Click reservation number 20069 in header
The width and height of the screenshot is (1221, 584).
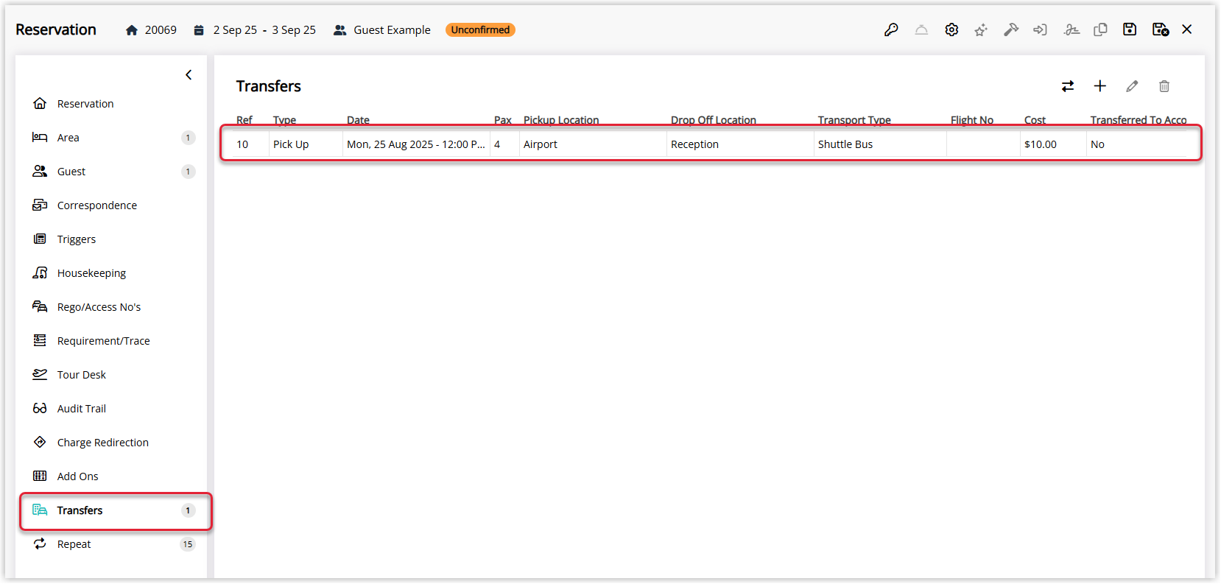point(161,29)
